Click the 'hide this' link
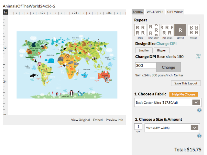This screenshot has height=155, width=207. coord(198,56)
